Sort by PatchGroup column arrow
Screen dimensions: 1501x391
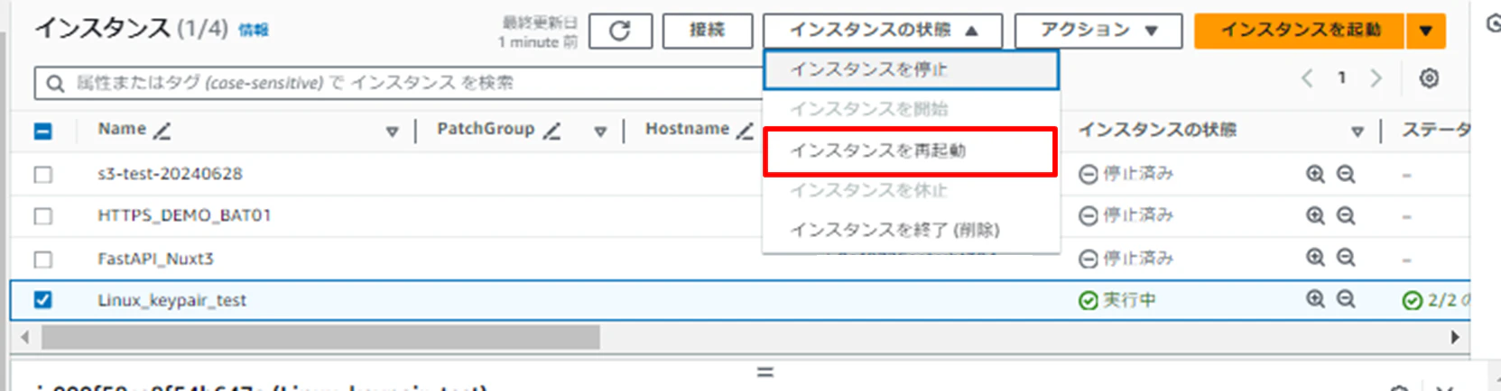[600, 132]
